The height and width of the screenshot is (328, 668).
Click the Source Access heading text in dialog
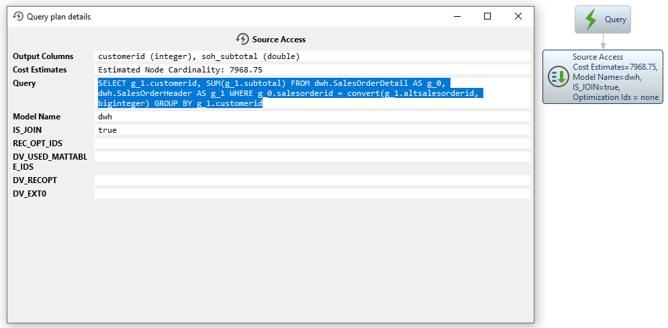tap(279, 40)
